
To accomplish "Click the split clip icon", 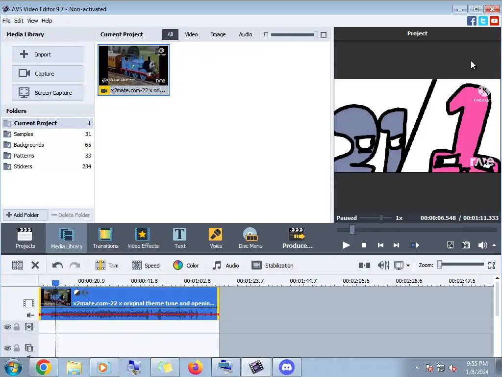I will (x=364, y=266).
